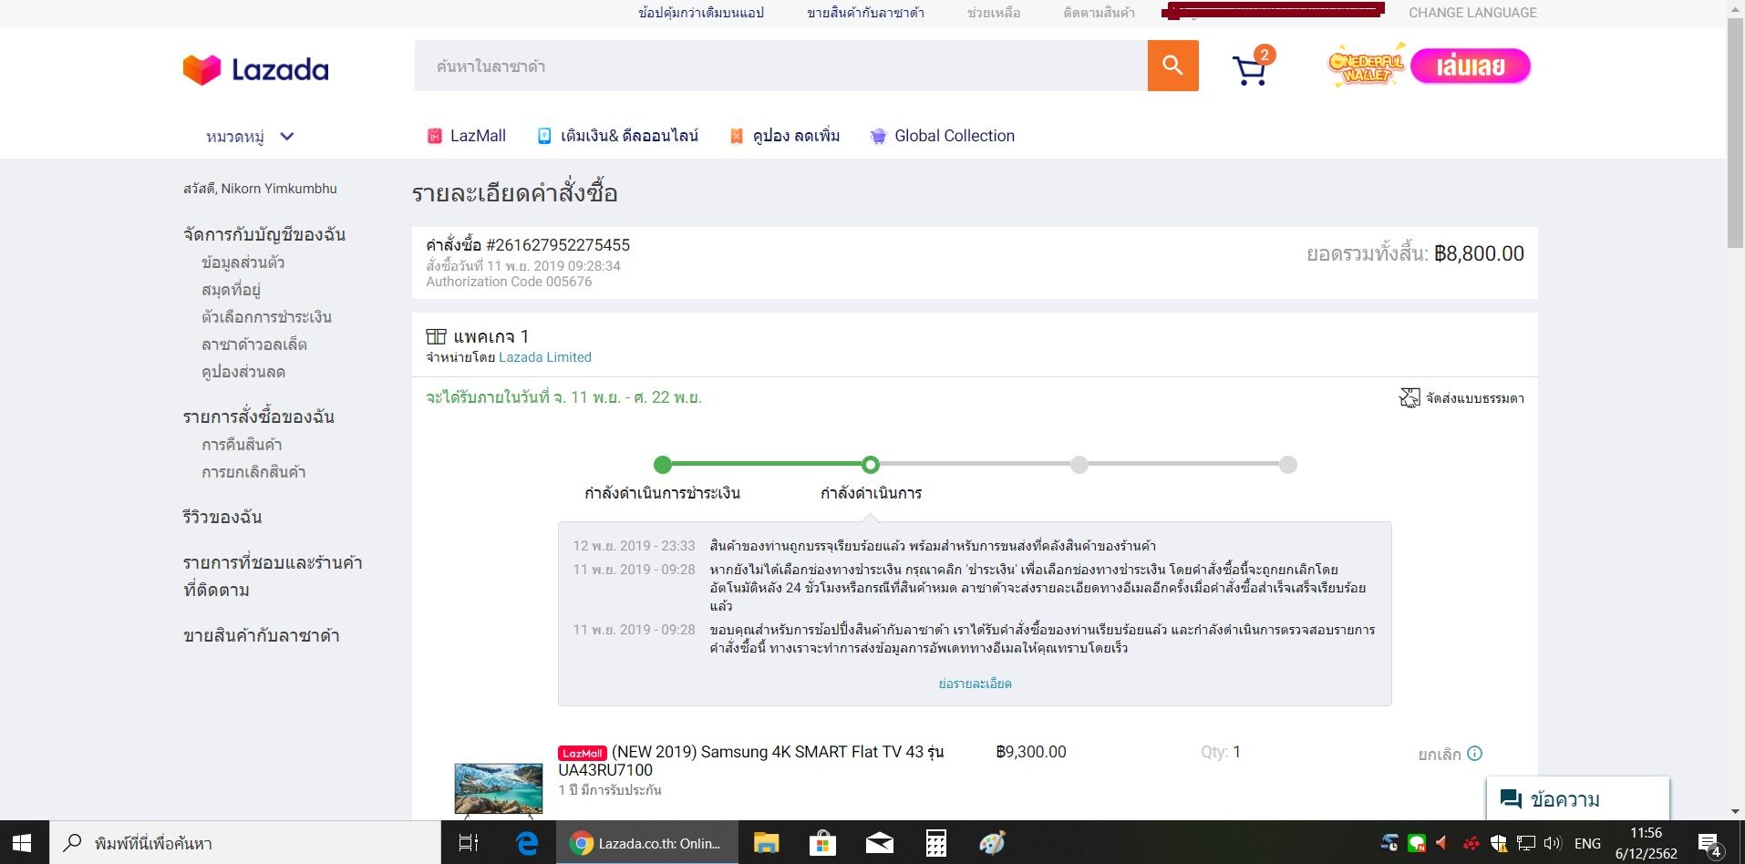Click the LINE tray icon

tap(1417, 843)
